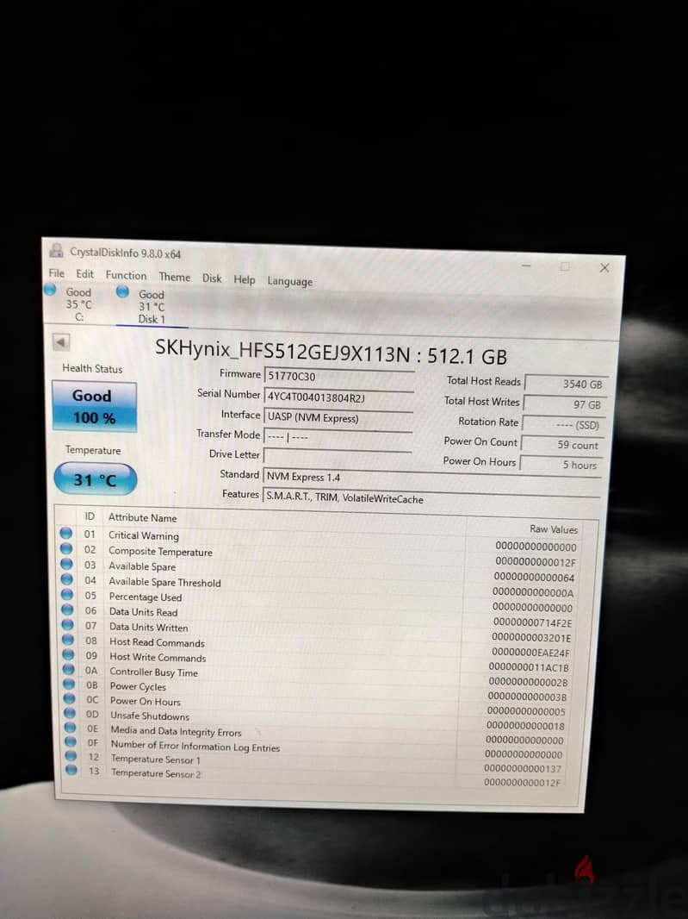This screenshot has height=919, width=688.
Task: Click the 31 °C temperature button
Action: click(95, 479)
